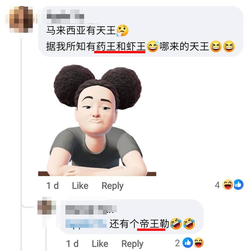252x251 pixels.
Task: Click Reply under the nested reply
Action: (x=132, y=244)
